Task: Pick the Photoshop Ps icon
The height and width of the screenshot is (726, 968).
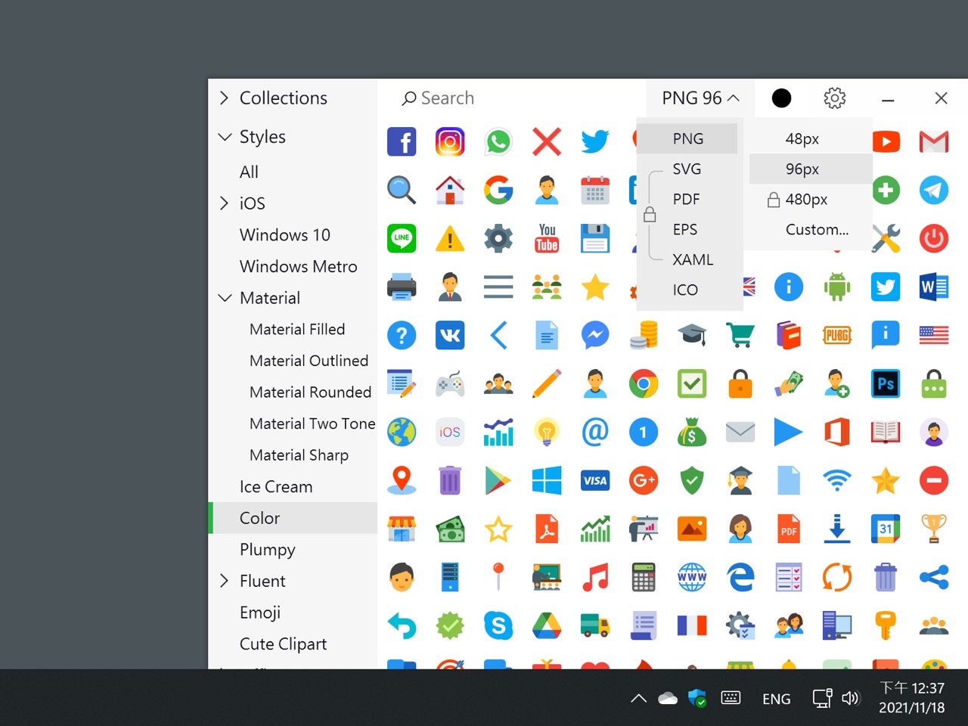Action: coord(886,383)
